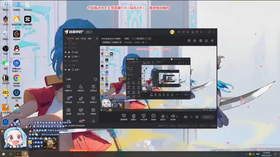Open CapCut desktop shortcut
The width and height of the screenshot is (280, 157).
click(x=28, y=21)
